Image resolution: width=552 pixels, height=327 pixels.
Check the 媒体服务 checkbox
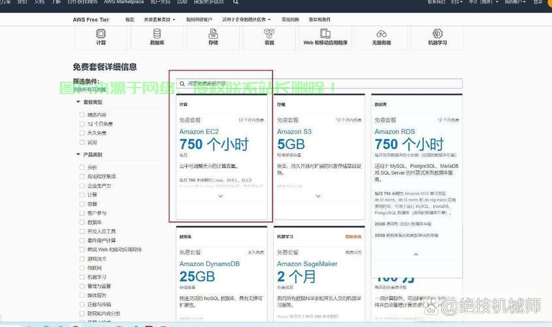click(x=82, y=295)
